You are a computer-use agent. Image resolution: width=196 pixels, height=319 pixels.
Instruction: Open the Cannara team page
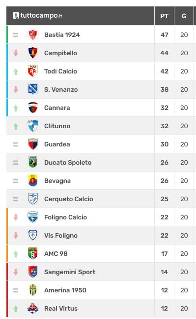pos(57,107)
